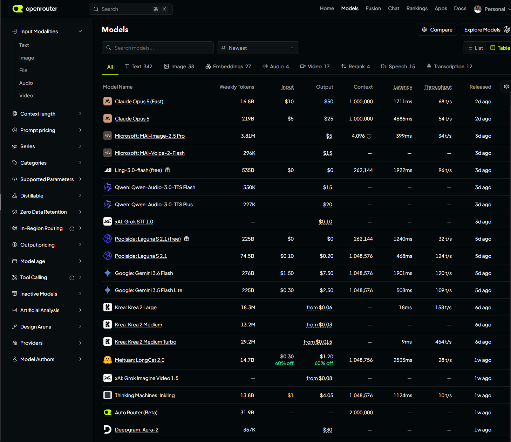Click the top Search box
This screenshot has height=442, width=511.
tap(131, 9)
